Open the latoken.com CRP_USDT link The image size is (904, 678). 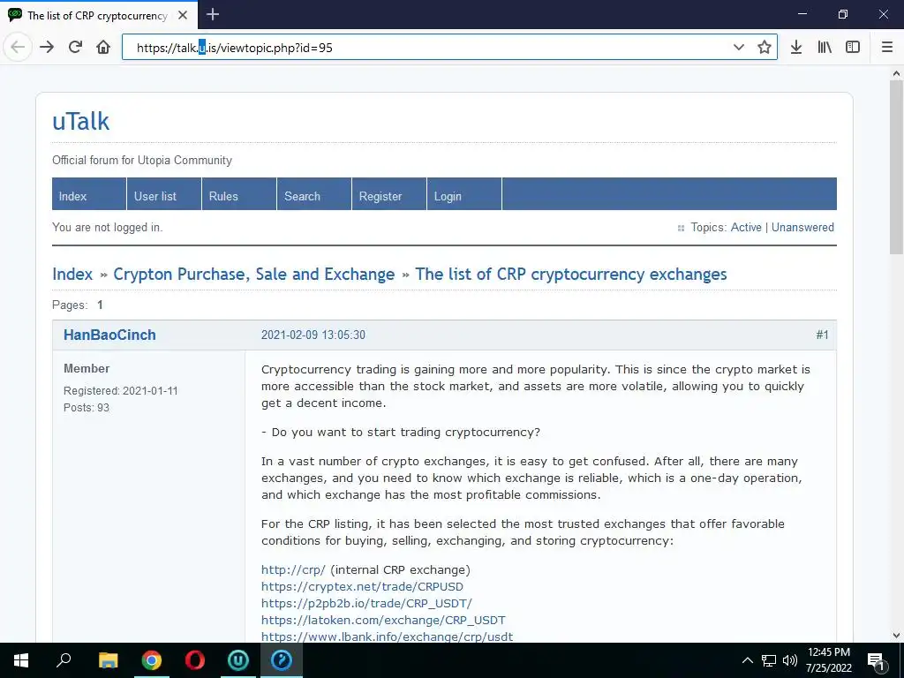click(383, 620)
